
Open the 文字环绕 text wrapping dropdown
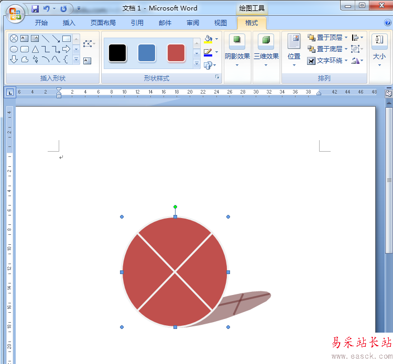point(327,61)
